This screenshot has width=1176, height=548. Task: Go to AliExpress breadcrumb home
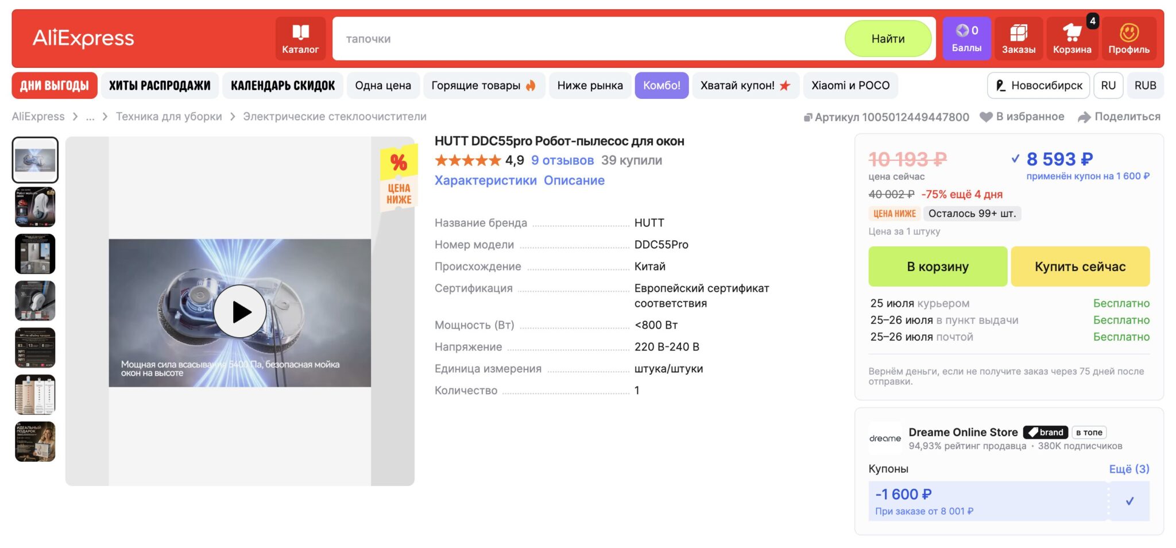click(x=38, y=117)
